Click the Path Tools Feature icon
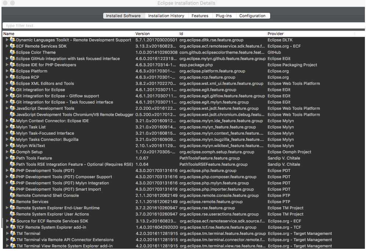 tap(12, 158)
